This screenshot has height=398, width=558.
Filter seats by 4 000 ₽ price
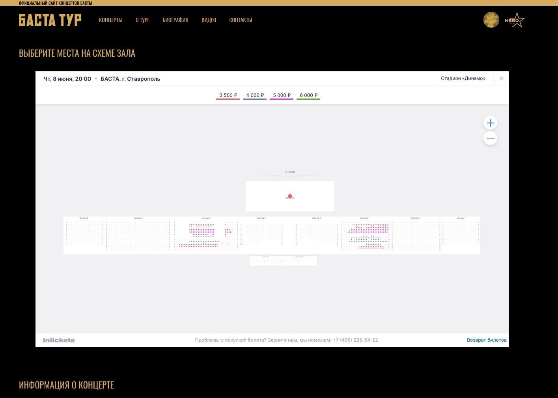pos(255,95)
